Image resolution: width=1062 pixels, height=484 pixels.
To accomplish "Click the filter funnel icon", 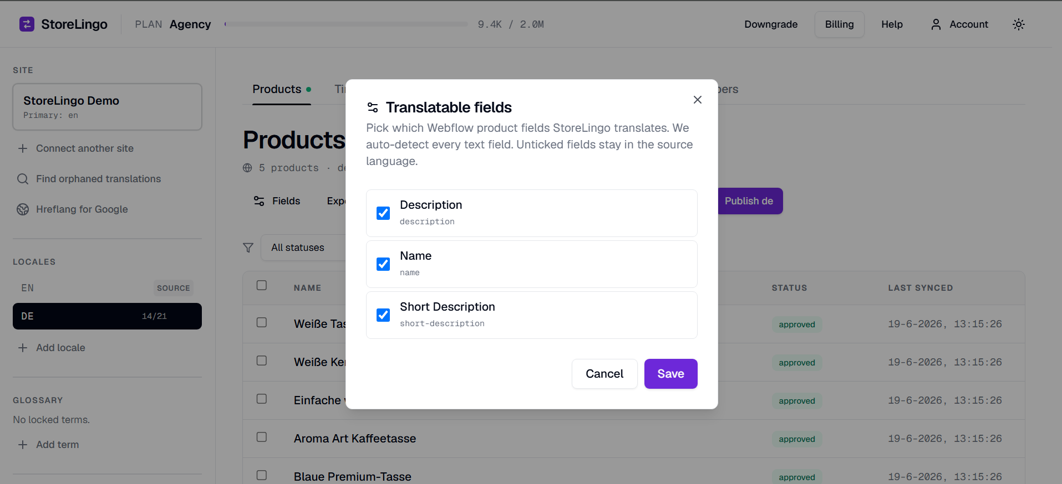I will coord(248,248).
